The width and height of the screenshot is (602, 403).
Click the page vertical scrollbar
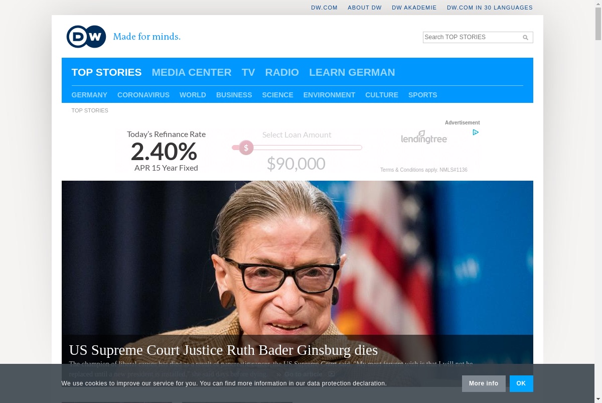[x=598, y=201]
